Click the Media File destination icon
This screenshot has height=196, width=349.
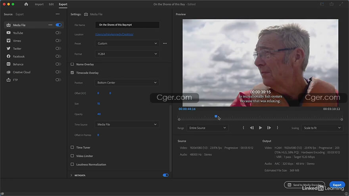[x=8, y=25]
